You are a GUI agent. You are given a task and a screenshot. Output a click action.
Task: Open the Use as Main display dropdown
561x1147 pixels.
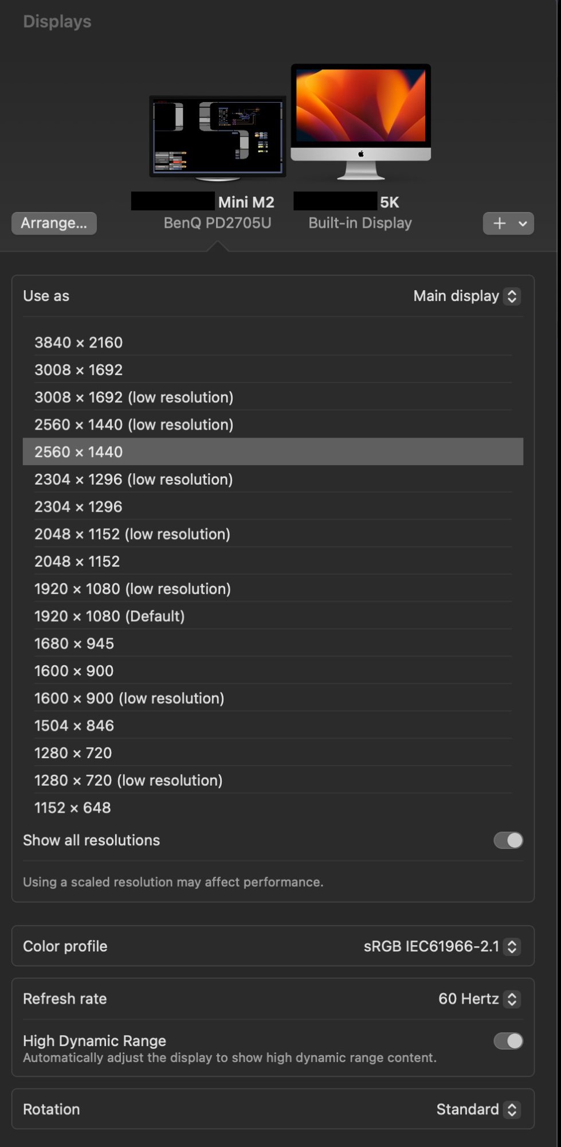click(466, 296)
